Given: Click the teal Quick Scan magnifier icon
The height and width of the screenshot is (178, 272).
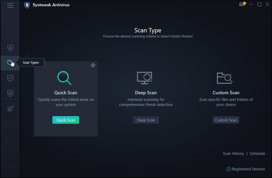Looking at the screenshot, I should click(64, 78).
